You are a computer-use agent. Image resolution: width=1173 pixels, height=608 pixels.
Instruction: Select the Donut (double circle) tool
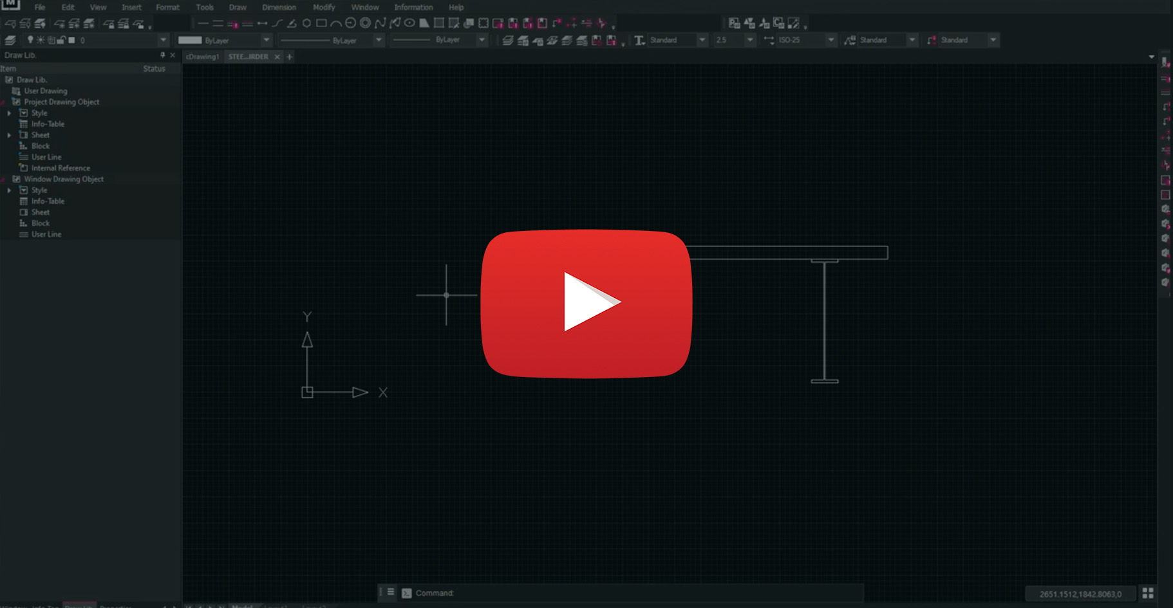pos(365,23)
